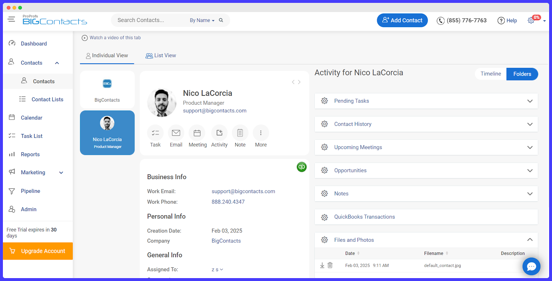552x281 pixels.
Task: Select the BigContacts company card
Action: click(107, 90)
